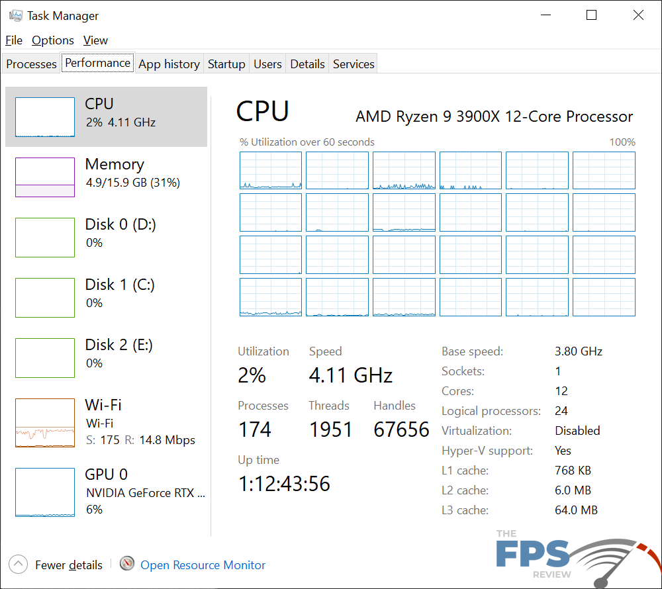
Task: Close the Task Manager window
Action: coord(638,15)
